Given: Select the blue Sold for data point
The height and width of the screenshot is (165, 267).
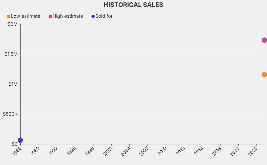Looking at the screenshot, I should click(x=20, y=140).
